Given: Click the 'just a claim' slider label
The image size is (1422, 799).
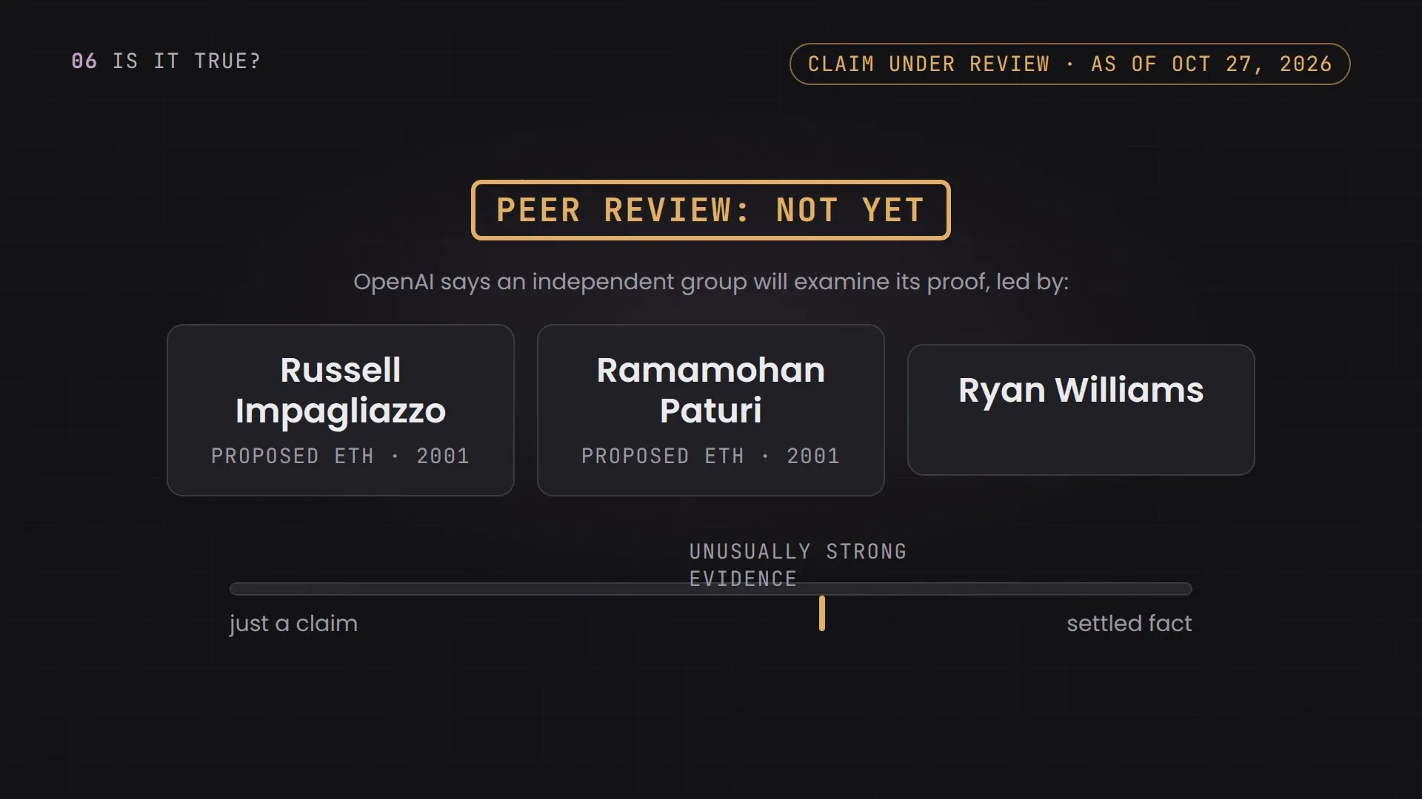Looking at the screenshot, I should [x=293, y=624].
